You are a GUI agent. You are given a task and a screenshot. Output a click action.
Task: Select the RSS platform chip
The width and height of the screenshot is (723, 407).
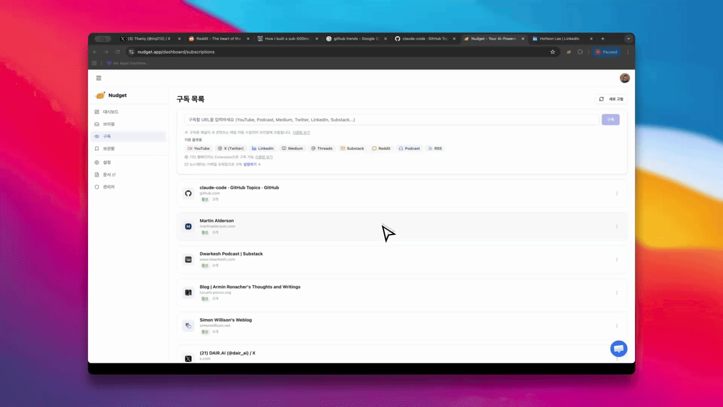point(435,148)
